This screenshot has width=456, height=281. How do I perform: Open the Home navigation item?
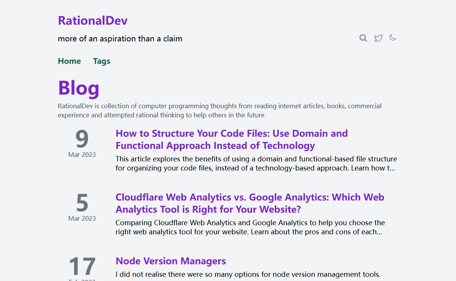[x=70, y=61]
